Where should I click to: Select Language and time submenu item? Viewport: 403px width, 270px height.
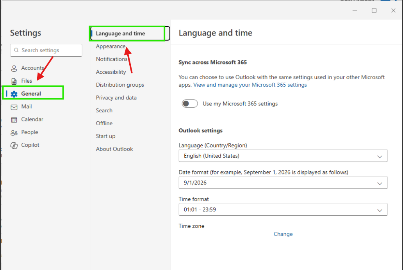(x=130, y=34)
